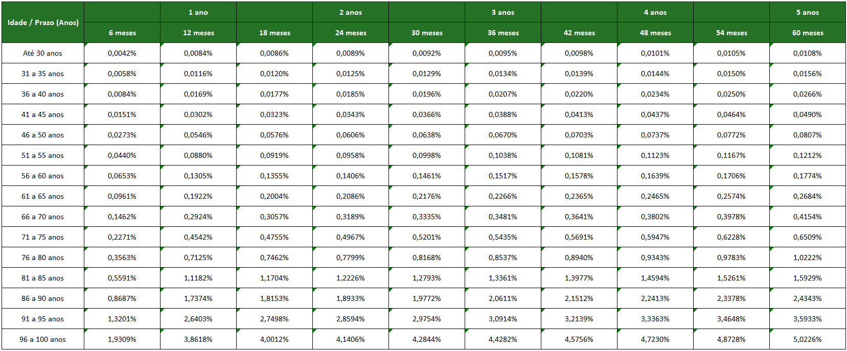Click the cell showing 1,0222%
This screenshot has height=351, width=847.
coord(808,258)
